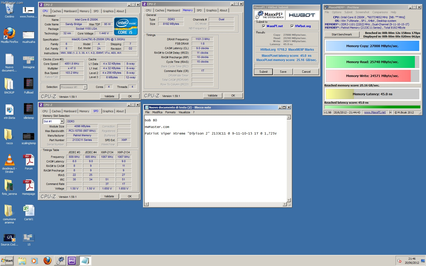Open the rocco folder

pos(9,137)
